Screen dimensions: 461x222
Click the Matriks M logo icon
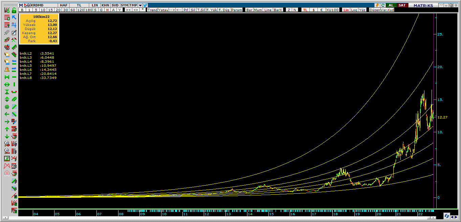(x=21, y=5)
